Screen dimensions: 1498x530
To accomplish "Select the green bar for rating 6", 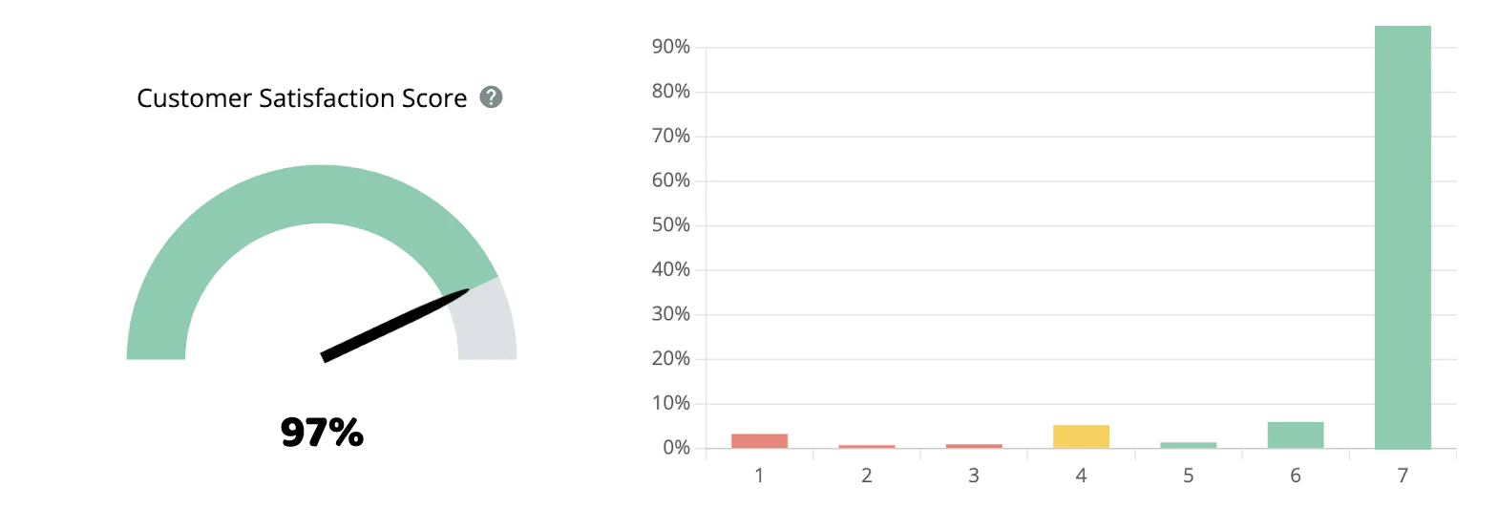I will [1296, 435].
